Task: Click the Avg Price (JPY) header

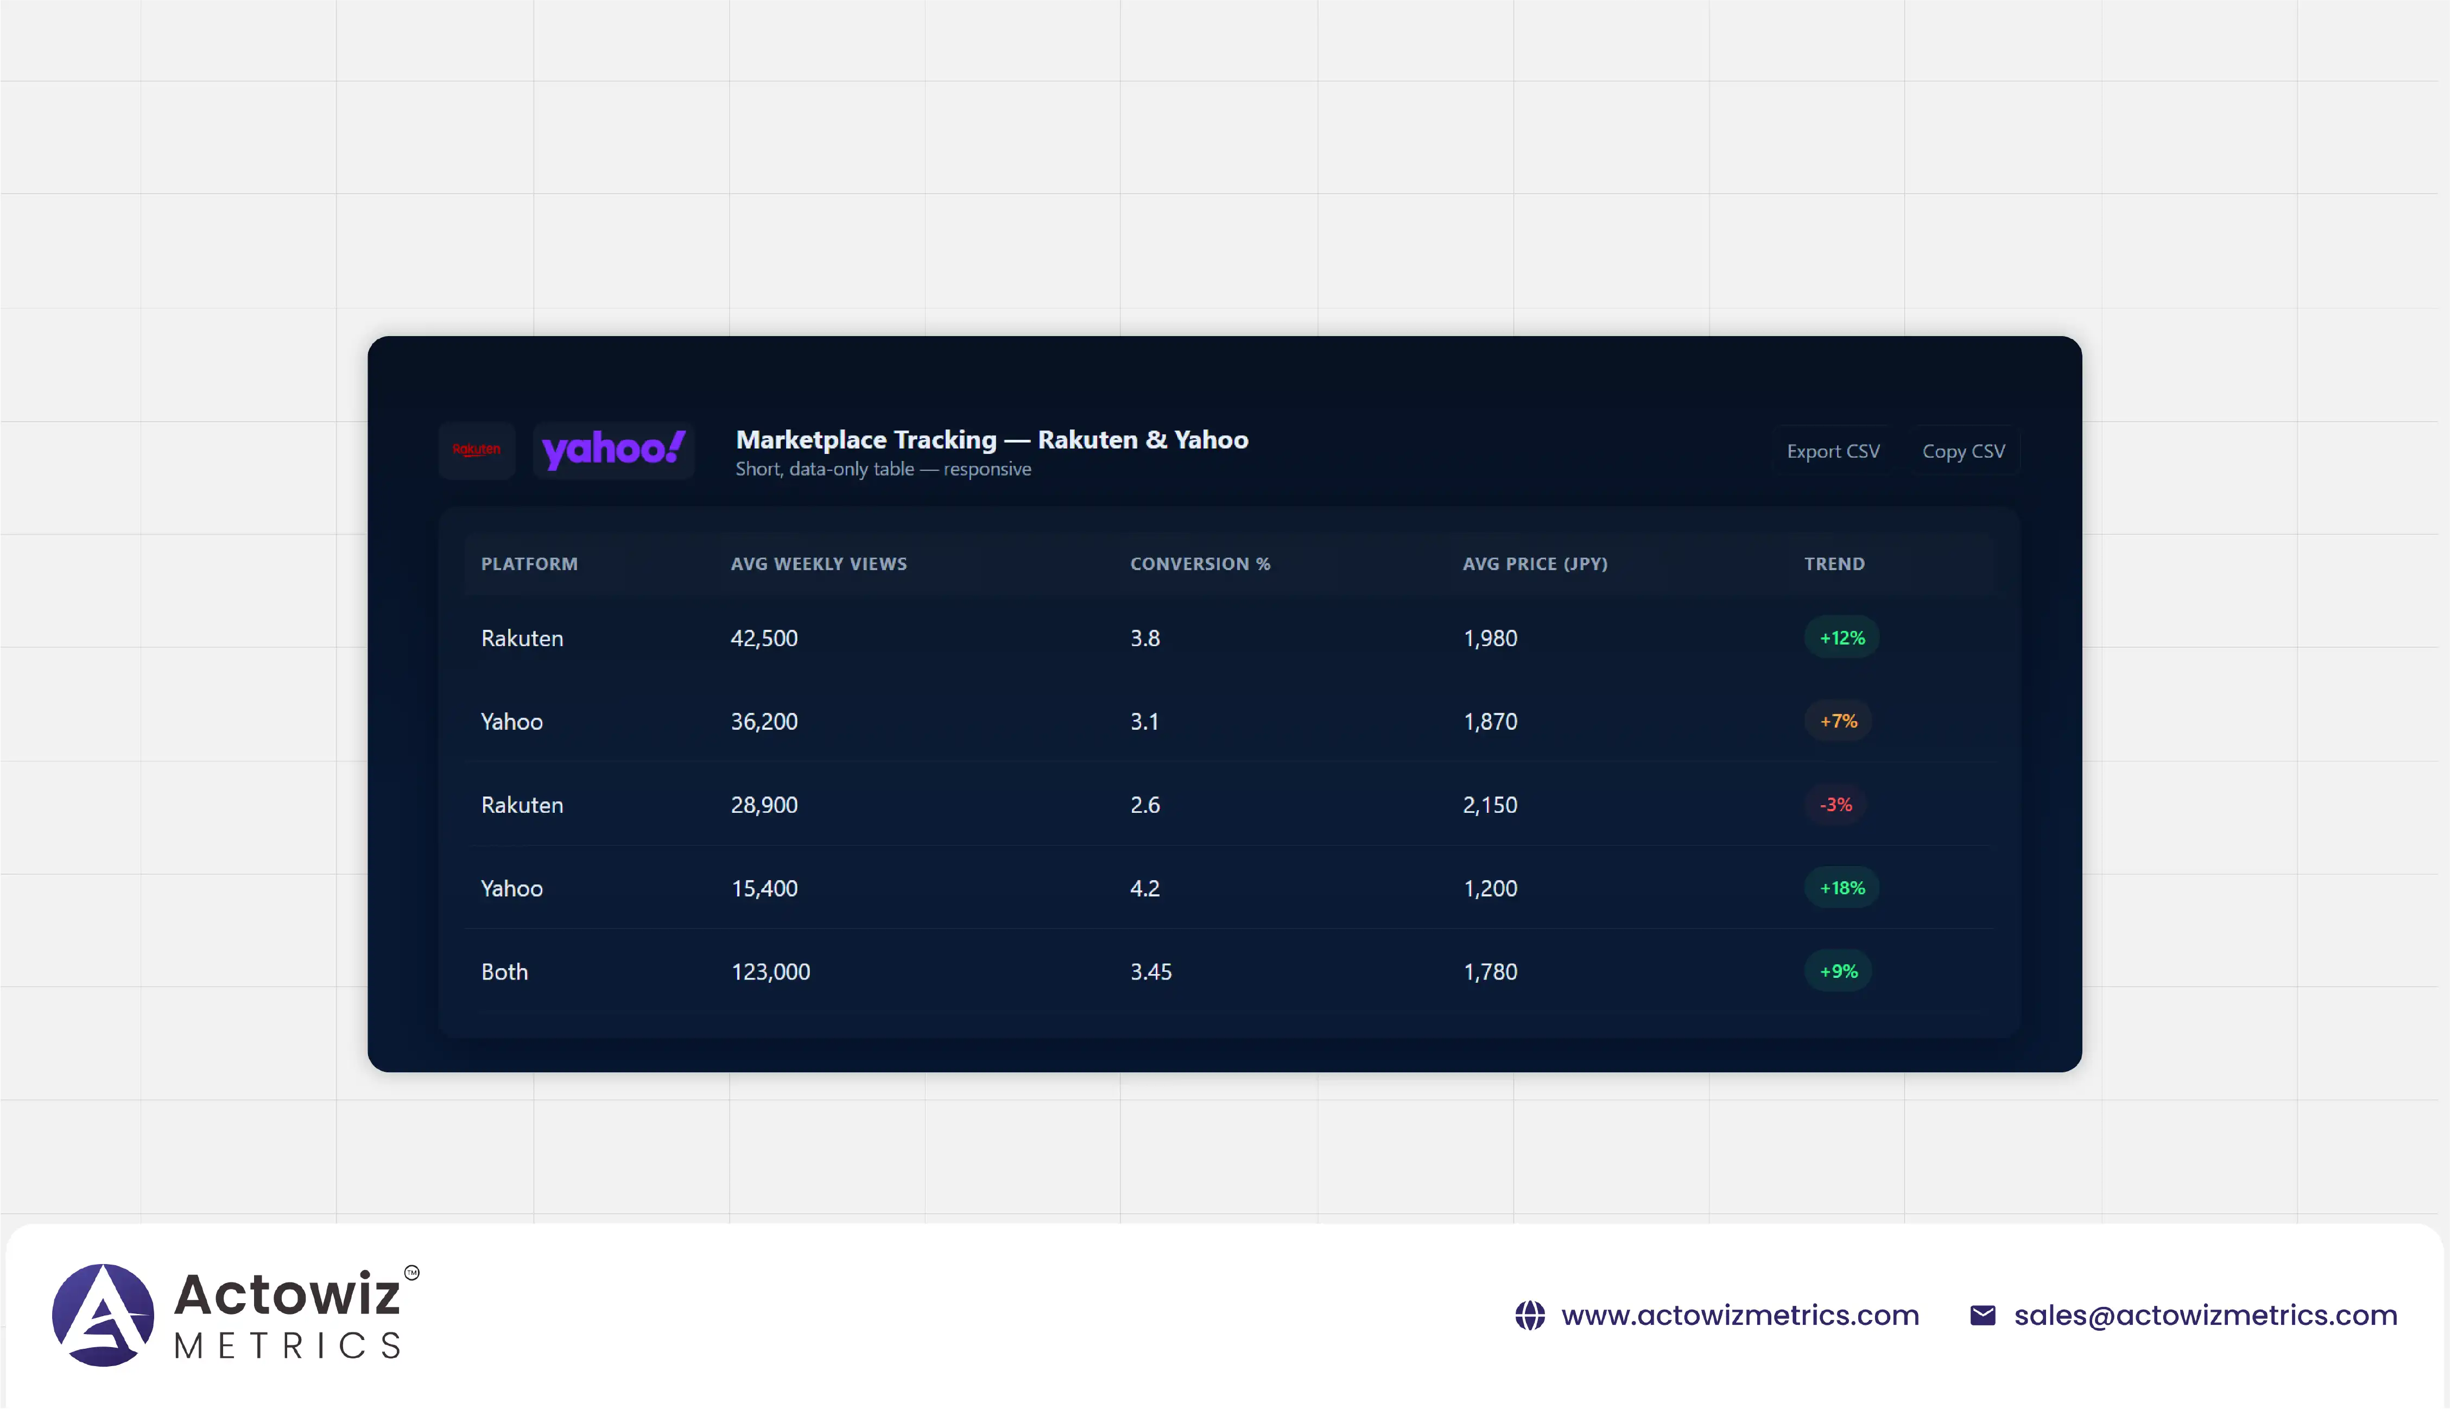Action: point(1534,564)
